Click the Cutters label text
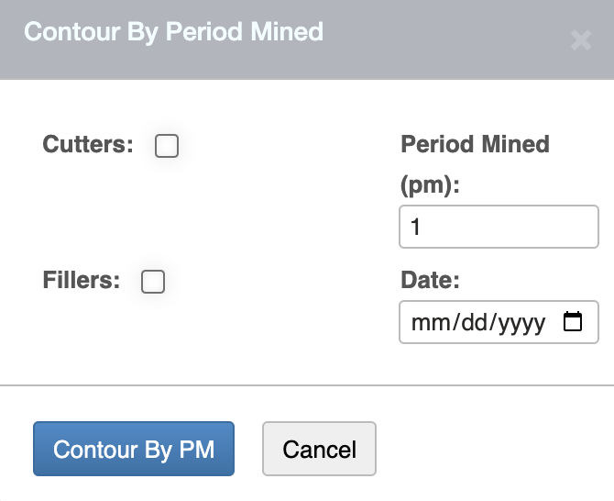The height and width of the screenshot is (501, 614). (88, 145)
